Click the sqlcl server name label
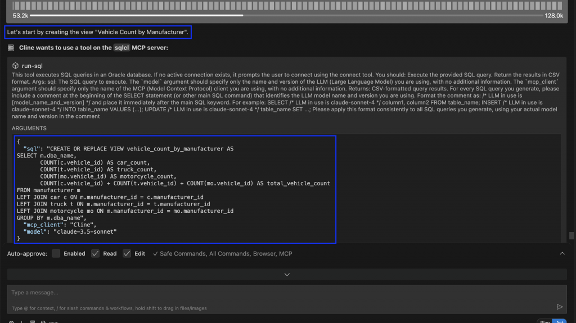Image resolution: width=576 pixels, height=323 pixels. (121, 48)
